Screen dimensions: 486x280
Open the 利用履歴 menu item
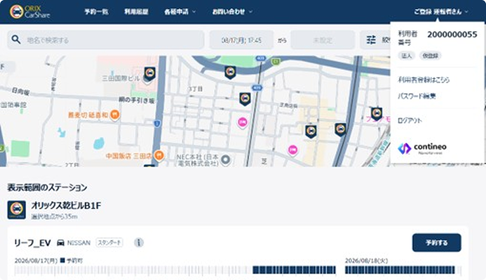click(137, 12)
